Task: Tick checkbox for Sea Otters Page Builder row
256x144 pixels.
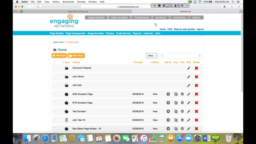Action: 55,129
